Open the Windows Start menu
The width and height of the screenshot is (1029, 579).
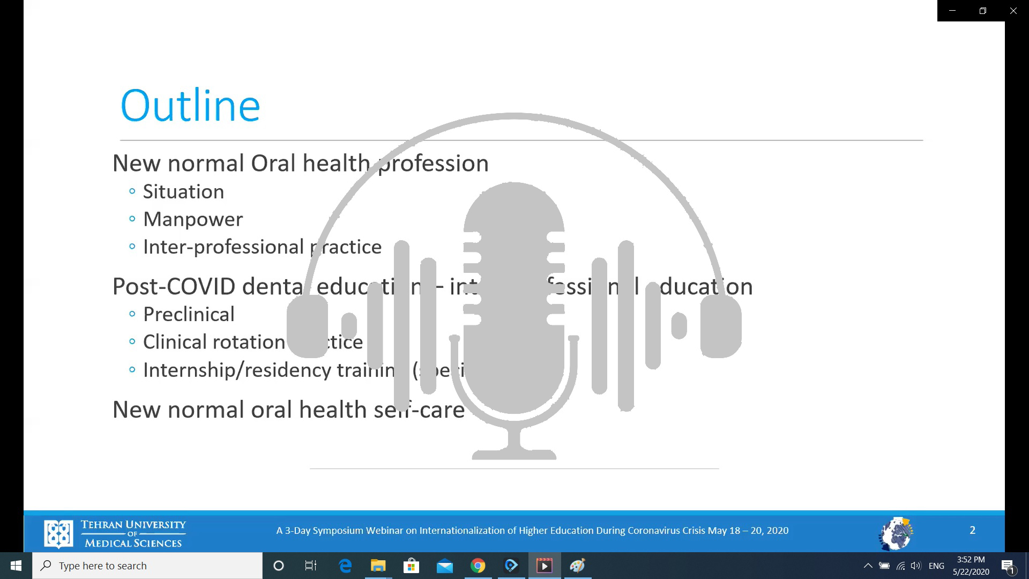point(16,566)
